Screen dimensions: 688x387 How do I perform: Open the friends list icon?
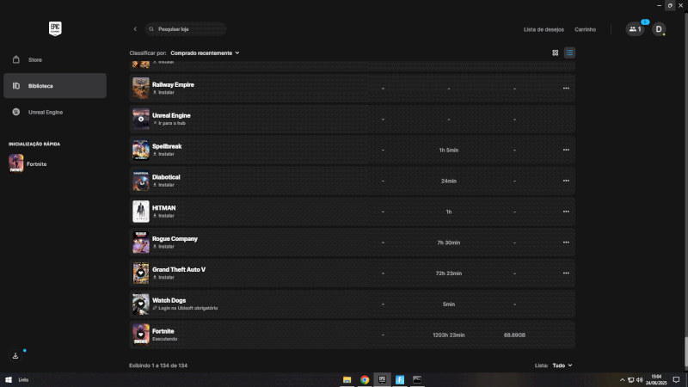point(635,29)
